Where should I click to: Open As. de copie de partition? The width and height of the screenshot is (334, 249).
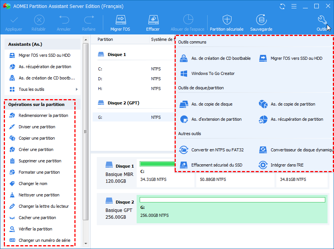click(x=287, y=104)
